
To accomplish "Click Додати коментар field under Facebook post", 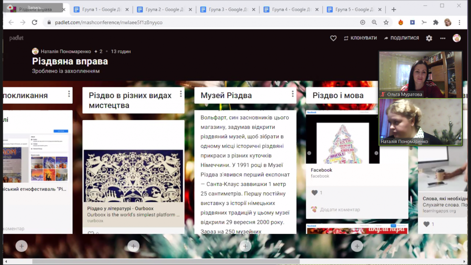I will tap(340, 210).
